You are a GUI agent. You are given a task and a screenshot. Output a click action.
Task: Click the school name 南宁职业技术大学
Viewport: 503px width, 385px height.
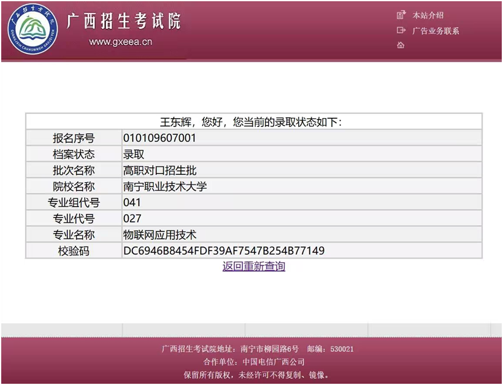(165, 186)
